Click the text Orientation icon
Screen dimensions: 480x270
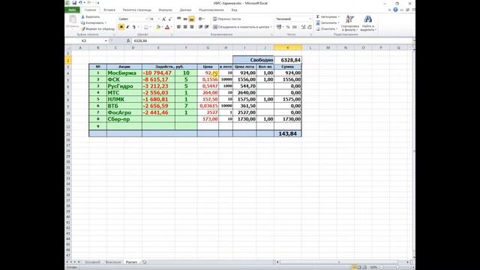coord(200,19)
